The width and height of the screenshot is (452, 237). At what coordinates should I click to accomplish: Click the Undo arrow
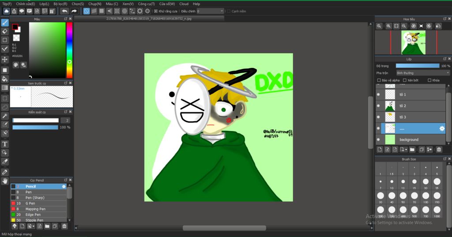click(64, 11)
